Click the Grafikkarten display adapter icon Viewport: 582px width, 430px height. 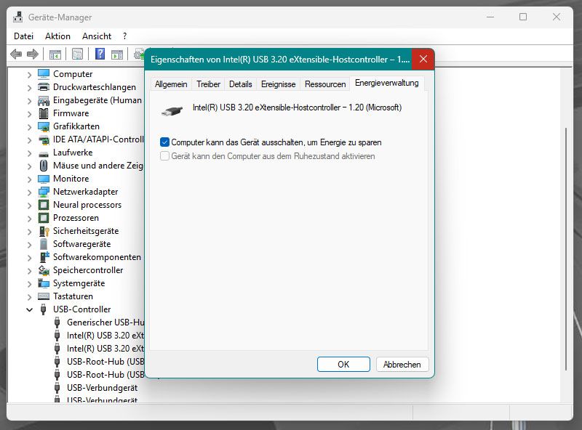point(44,127)
